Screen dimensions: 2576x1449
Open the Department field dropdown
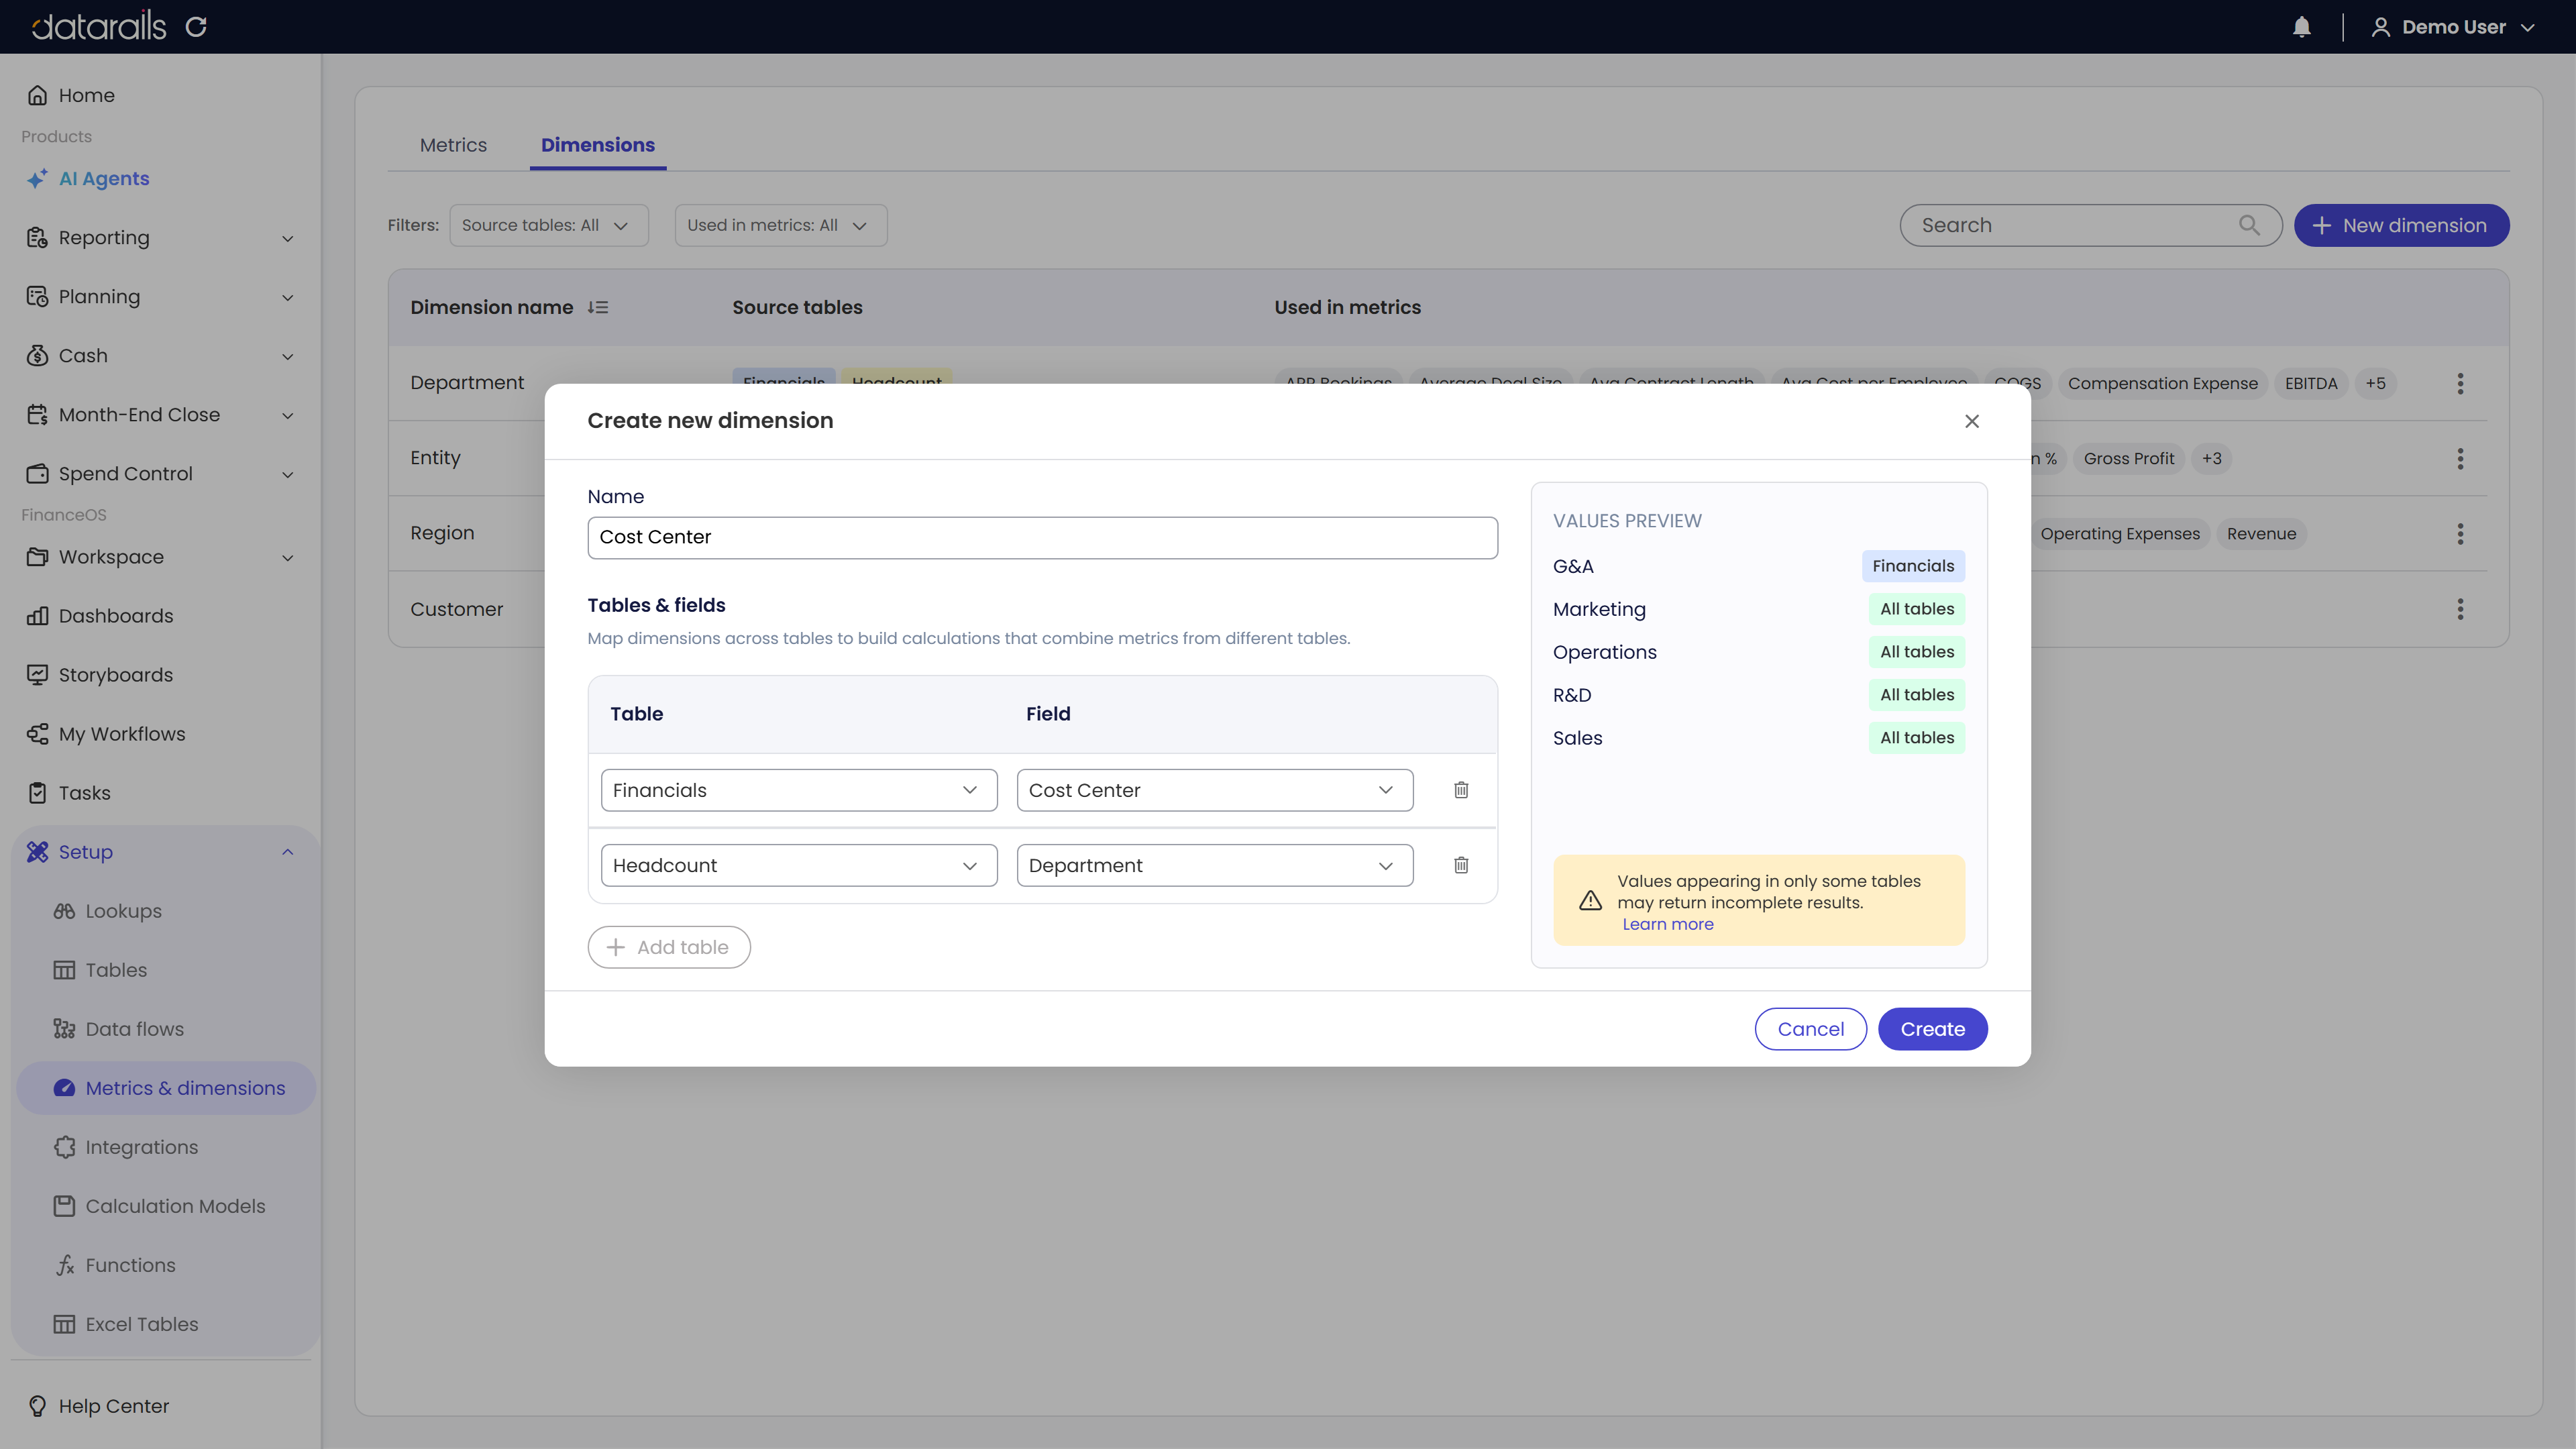[1215, 865]
